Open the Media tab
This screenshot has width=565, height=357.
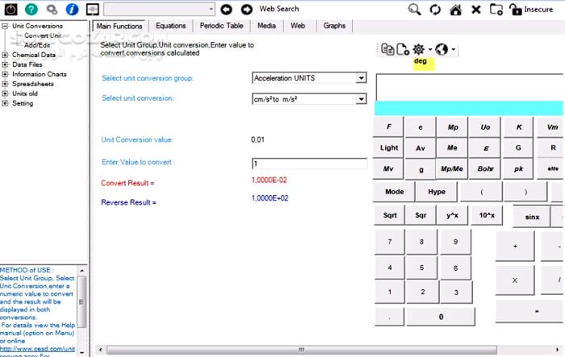266,26
